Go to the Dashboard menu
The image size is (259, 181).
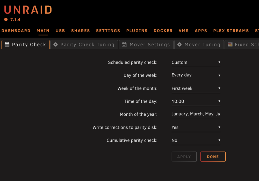coord(16,31)
